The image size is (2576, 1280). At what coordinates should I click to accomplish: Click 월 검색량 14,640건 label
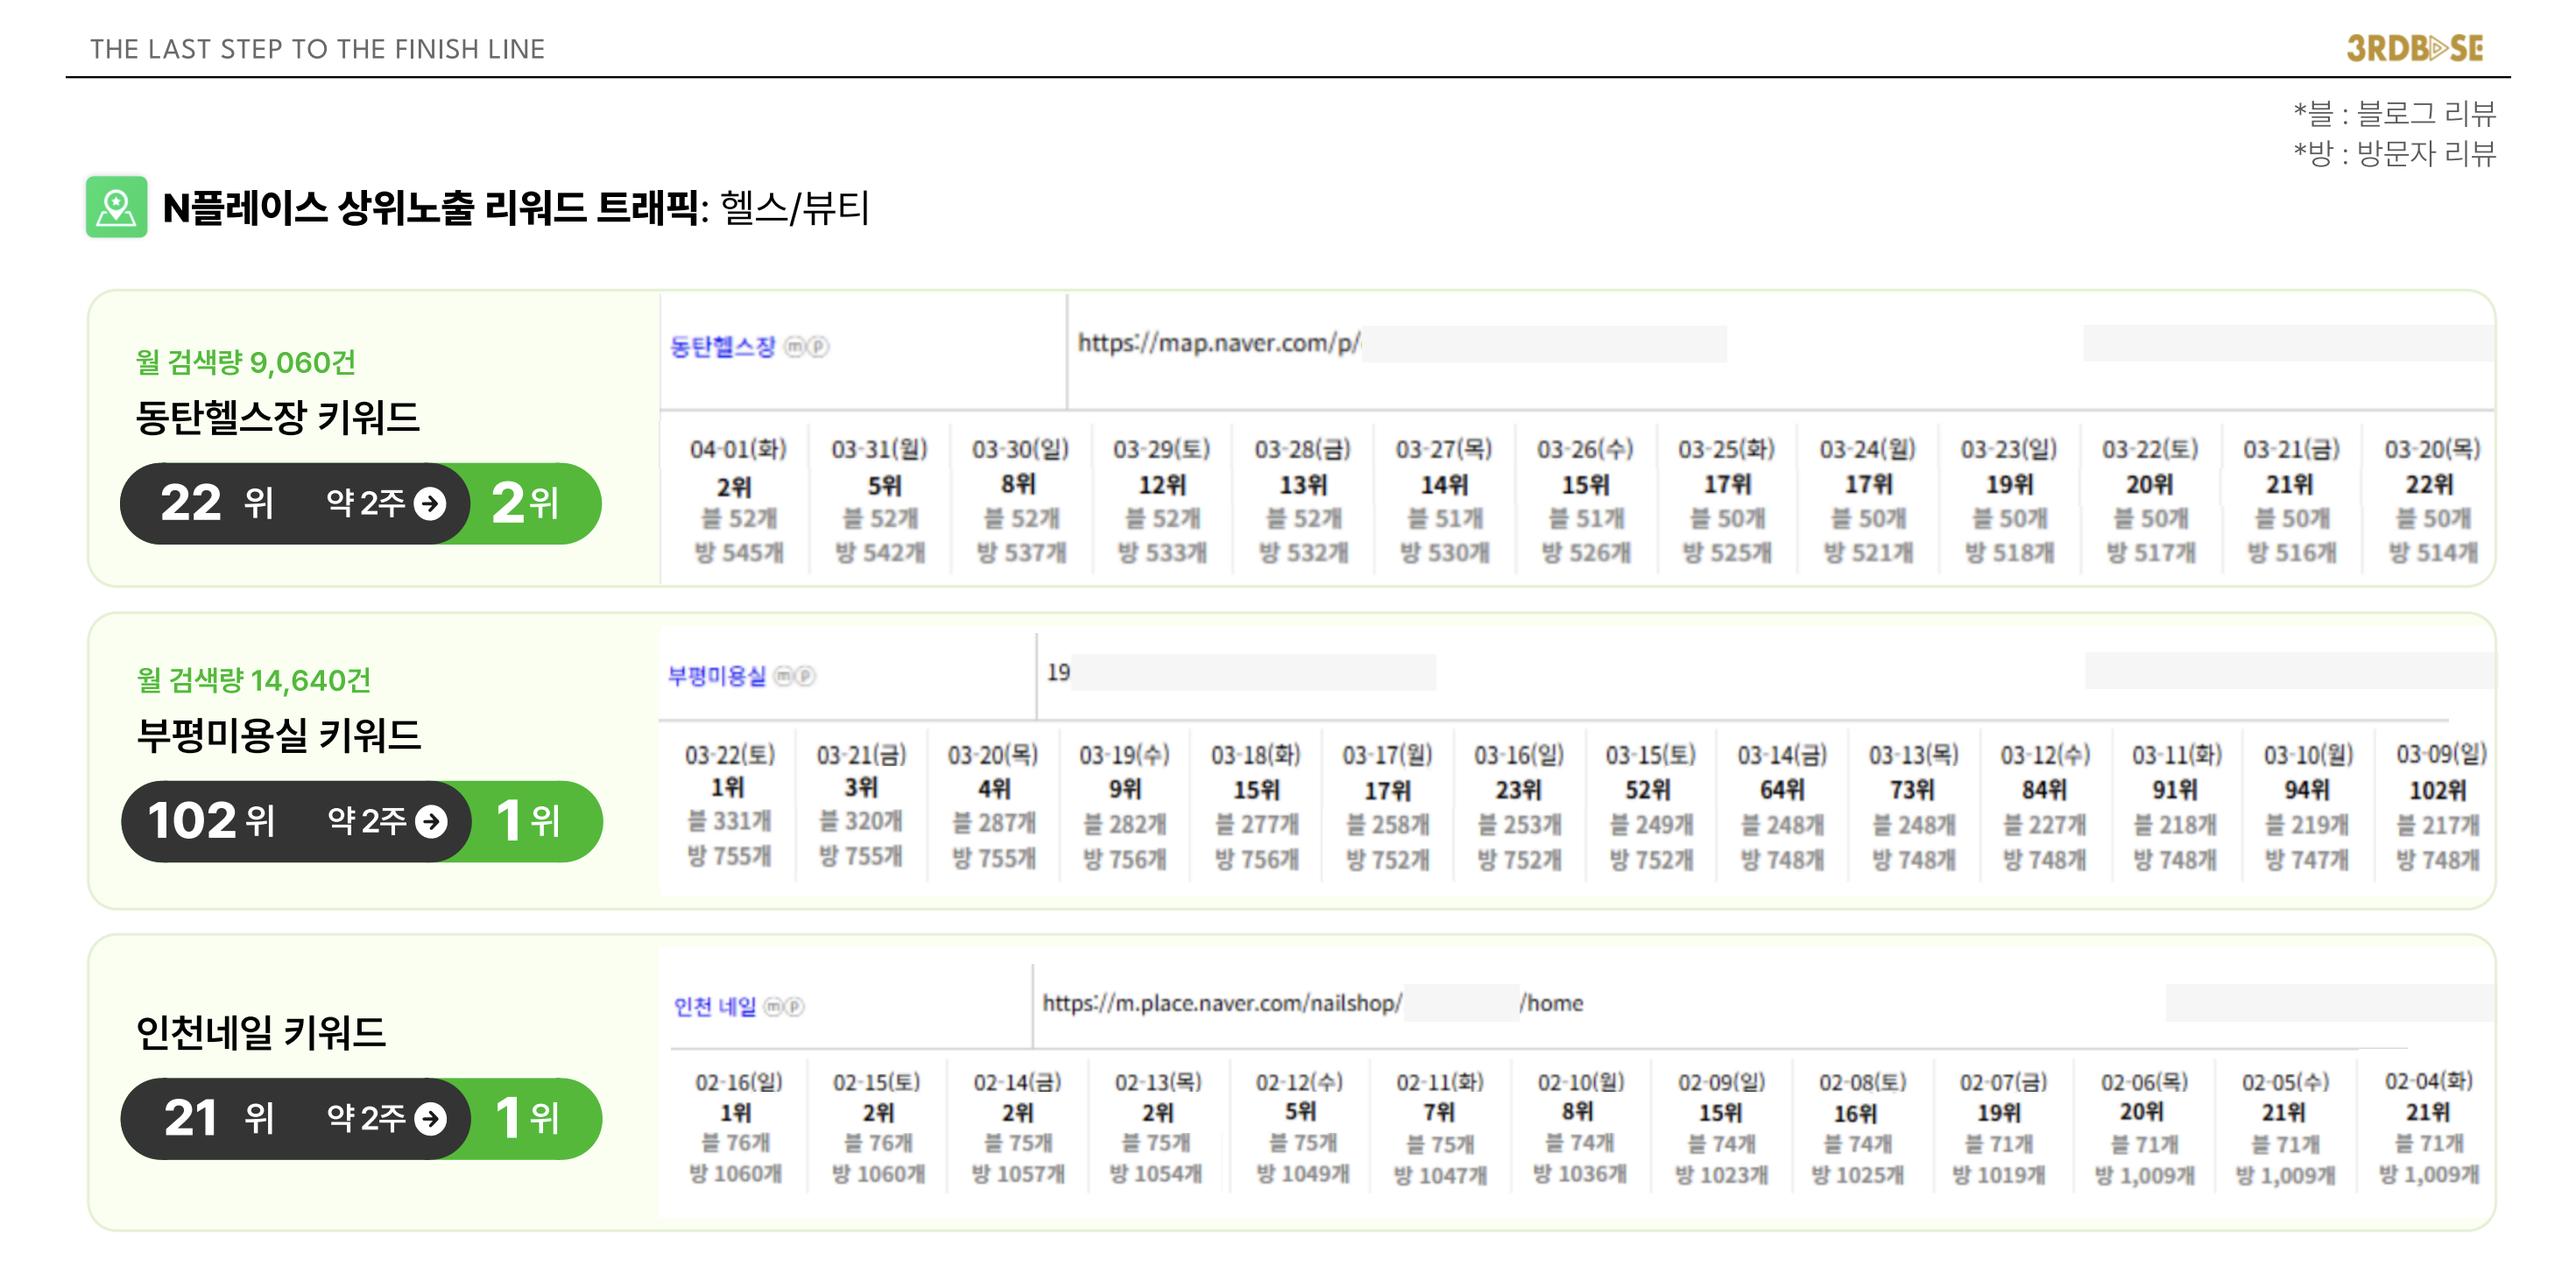click(x=254, y=679)
